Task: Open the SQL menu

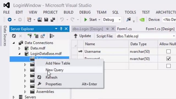Action: click(x=116, y=12)
